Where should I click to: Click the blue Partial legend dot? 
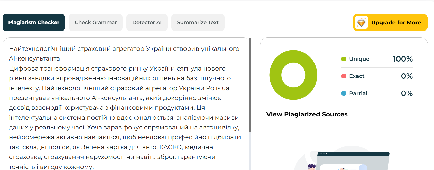pos(344,93)
